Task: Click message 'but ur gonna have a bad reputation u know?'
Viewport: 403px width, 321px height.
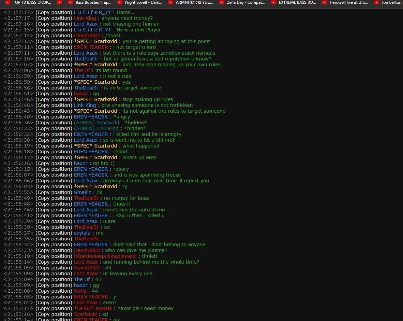Action: coord(158,59)
